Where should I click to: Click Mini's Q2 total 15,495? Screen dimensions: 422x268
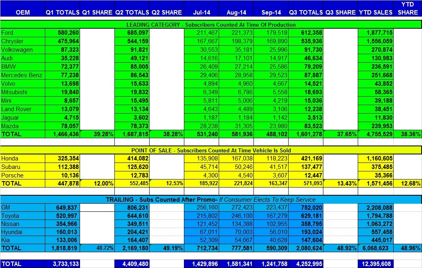[x=132, y=101]
